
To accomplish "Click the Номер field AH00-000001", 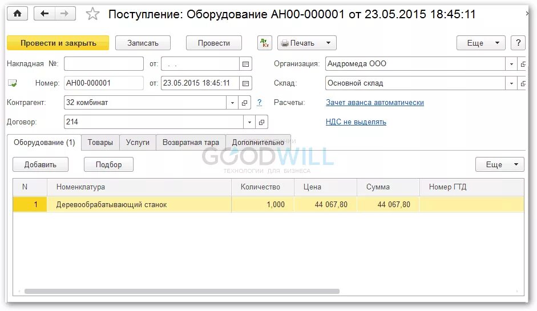I will 104,83.
